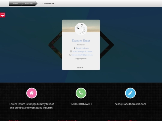162x121 pixels.
Task: Click the circular profile avatar image
Action: pyautogui.click(x=81, y=29)
